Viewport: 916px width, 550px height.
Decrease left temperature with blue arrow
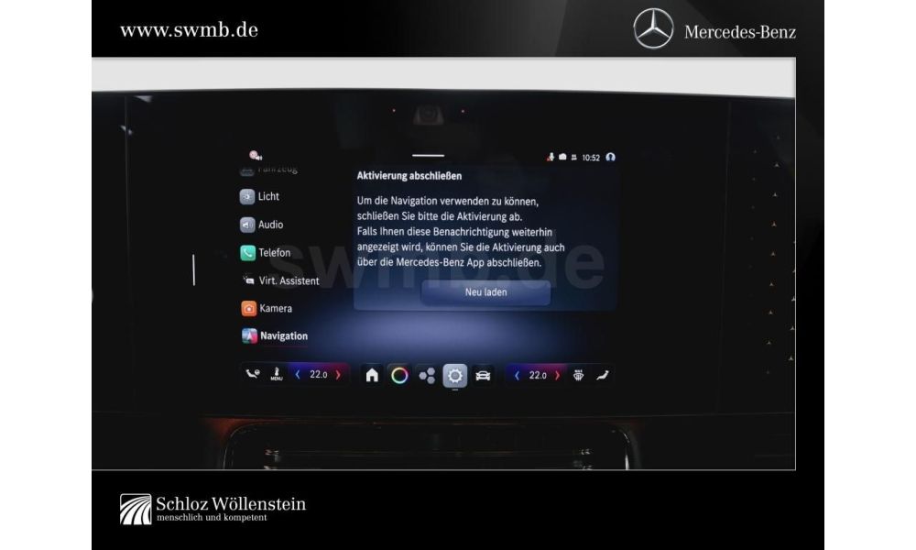coord(298,375)
